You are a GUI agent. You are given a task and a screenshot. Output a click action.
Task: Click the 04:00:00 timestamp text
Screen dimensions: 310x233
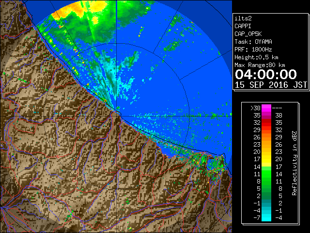click(x=266, y=74)
